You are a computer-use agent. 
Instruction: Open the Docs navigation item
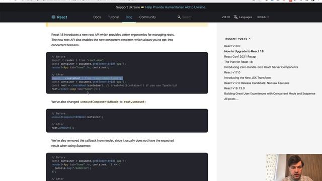(97, 17)
